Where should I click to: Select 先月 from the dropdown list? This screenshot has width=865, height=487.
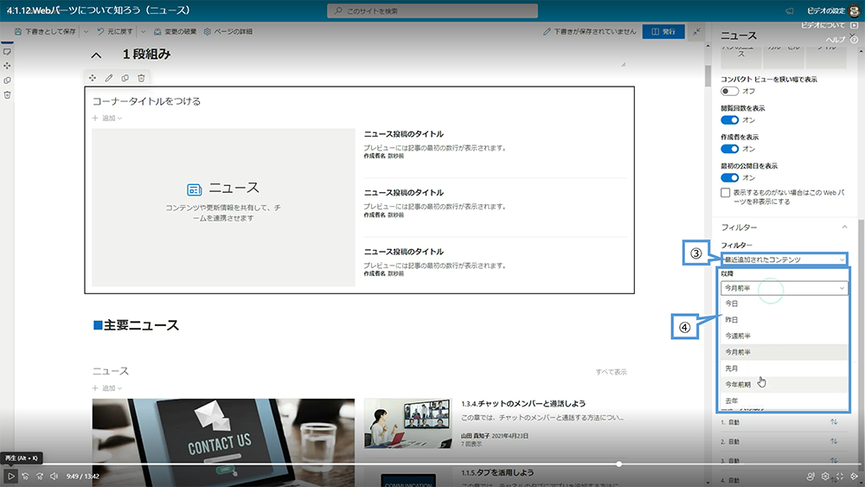click(784, 368)
